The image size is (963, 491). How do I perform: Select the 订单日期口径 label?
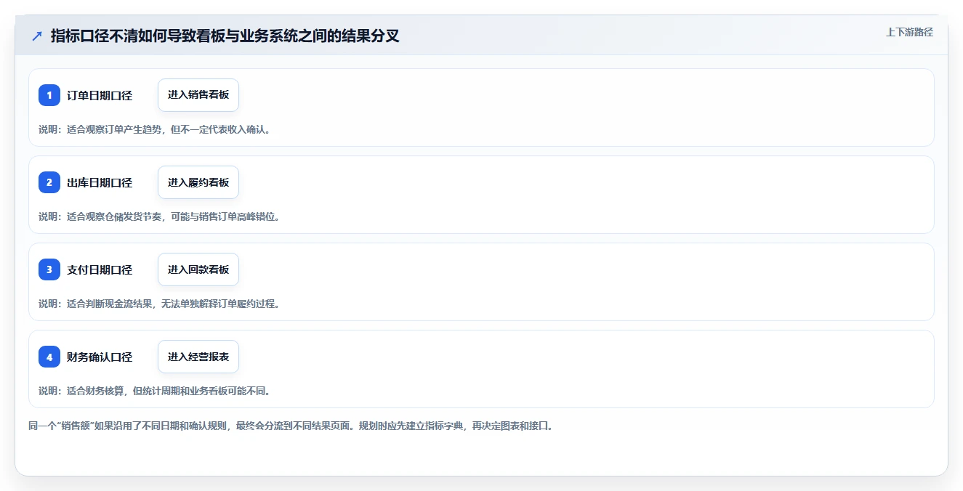[100, 95]
